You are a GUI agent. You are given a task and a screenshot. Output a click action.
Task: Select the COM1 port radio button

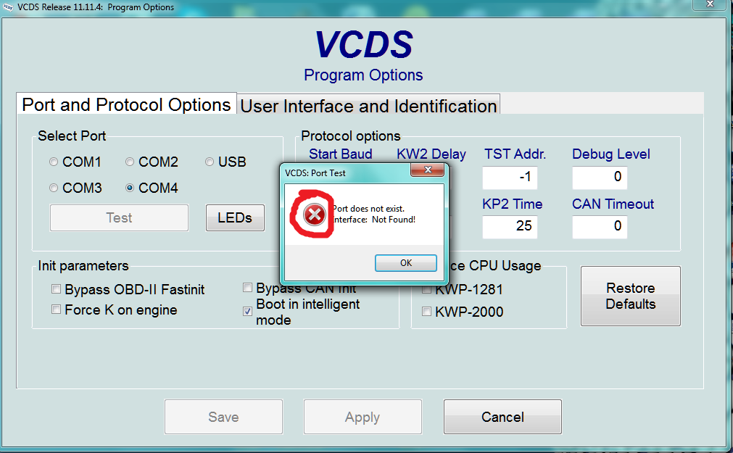click(54, 162)
